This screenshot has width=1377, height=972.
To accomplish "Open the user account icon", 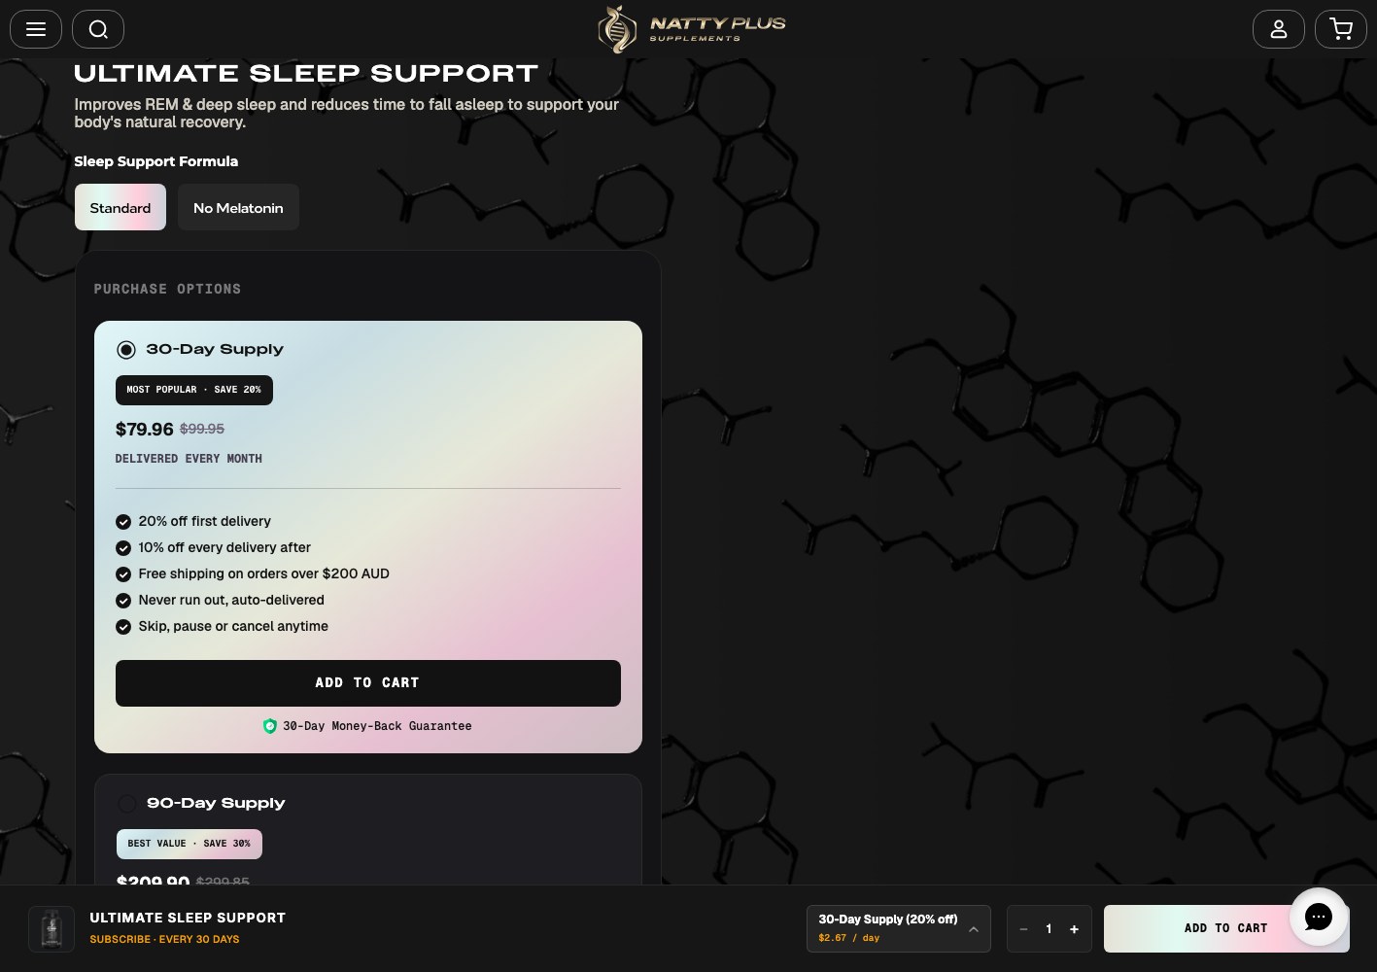I will tap(1279, 29).
